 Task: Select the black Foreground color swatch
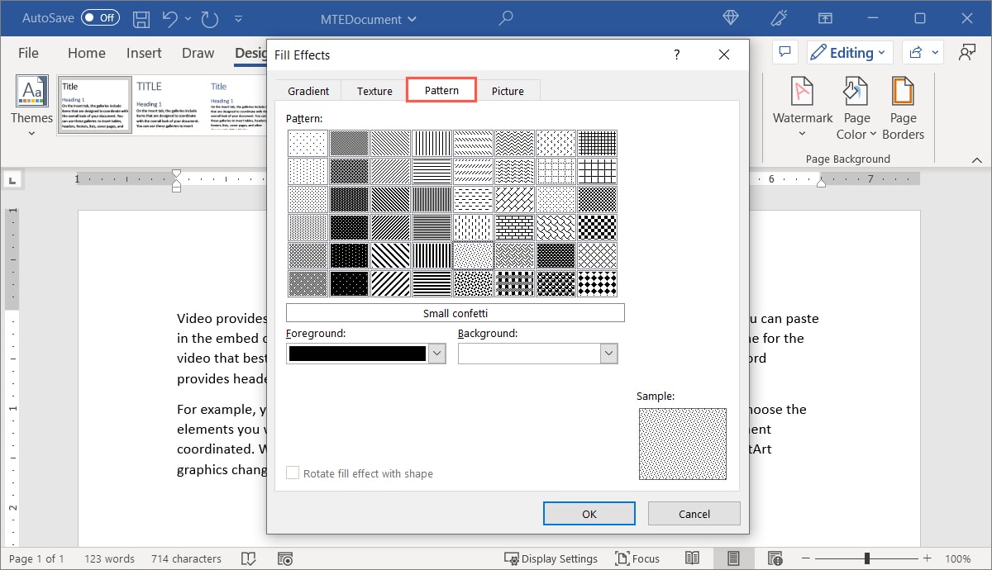[x=355, y=353]
